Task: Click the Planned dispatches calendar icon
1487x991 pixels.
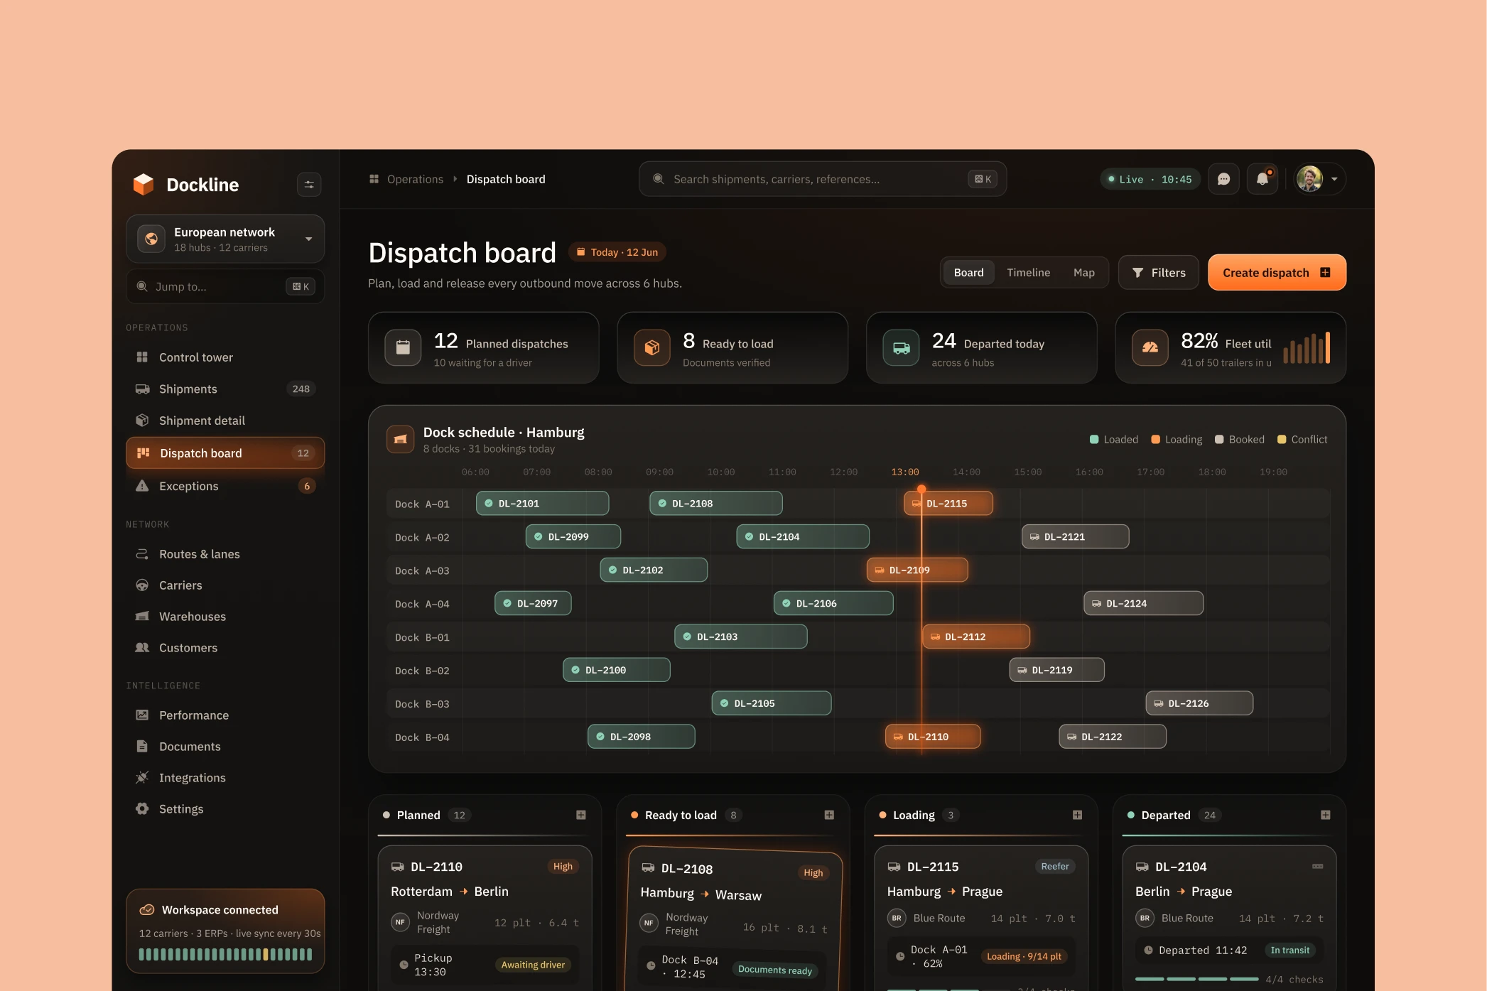Action: tap(403, 348)
